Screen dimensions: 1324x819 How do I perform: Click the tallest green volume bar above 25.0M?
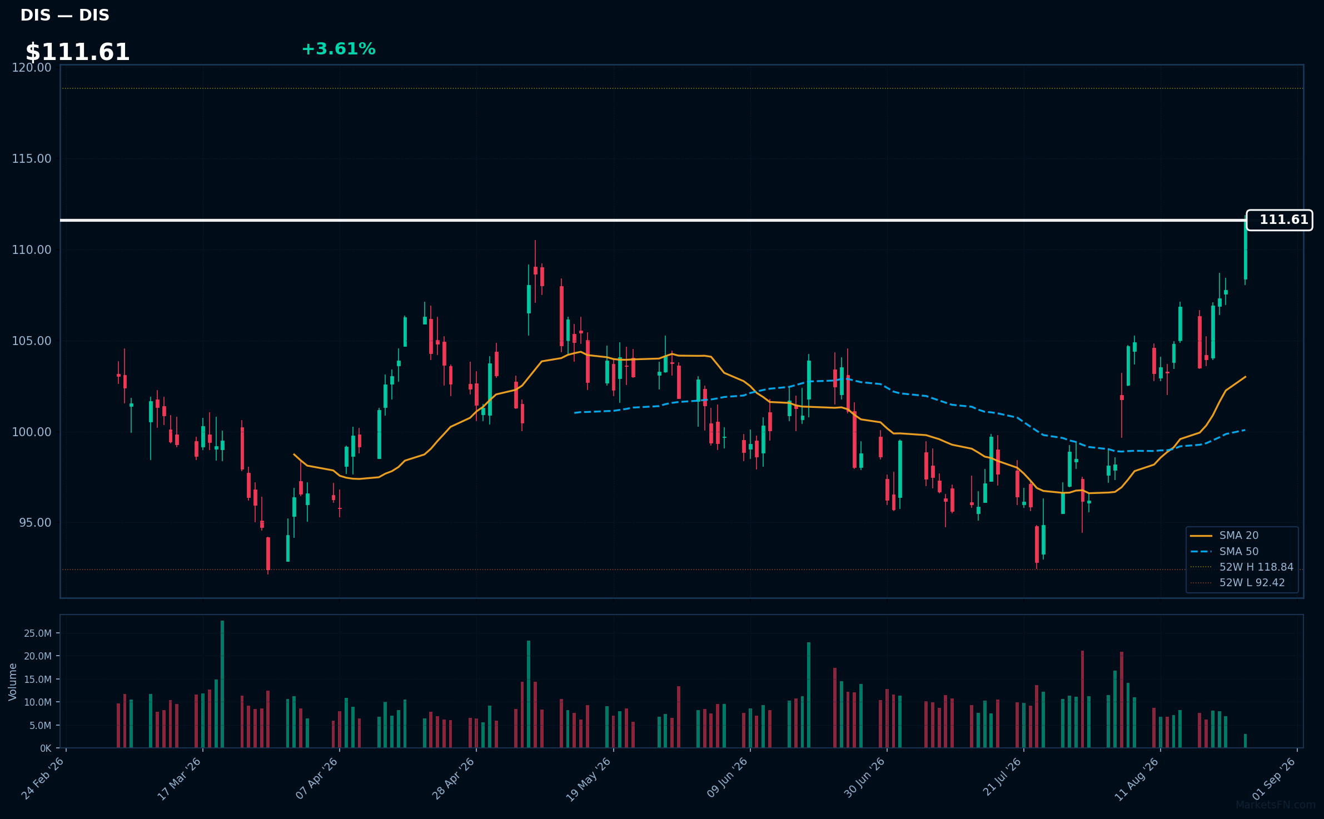click(222, 685)
